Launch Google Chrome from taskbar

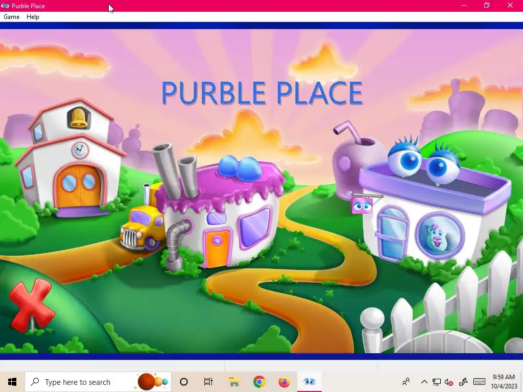(259, 382)
